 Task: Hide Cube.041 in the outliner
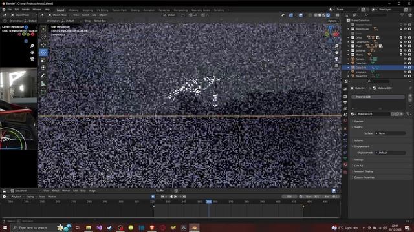406,68
